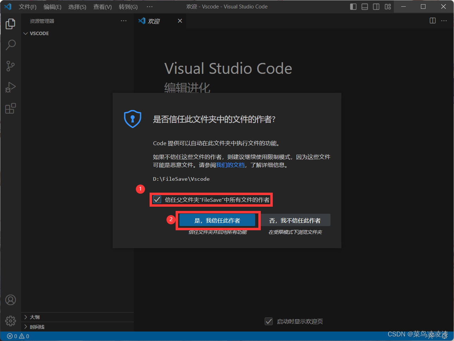Open the 我们的文档 link
This screenshot has height=341, width=454.
click(230, 165)
